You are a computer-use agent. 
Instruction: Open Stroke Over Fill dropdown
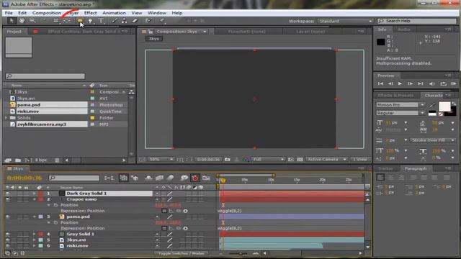tap(432, 140)
